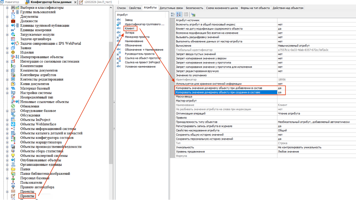Click the share-nodes icon of Объекты информационной системы
Image resolution: width=356 pixels, height=200 pixels.
13,129
